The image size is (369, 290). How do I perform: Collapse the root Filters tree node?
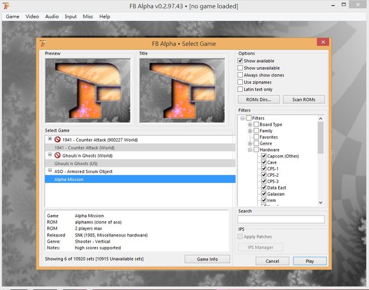coord(242,118)
